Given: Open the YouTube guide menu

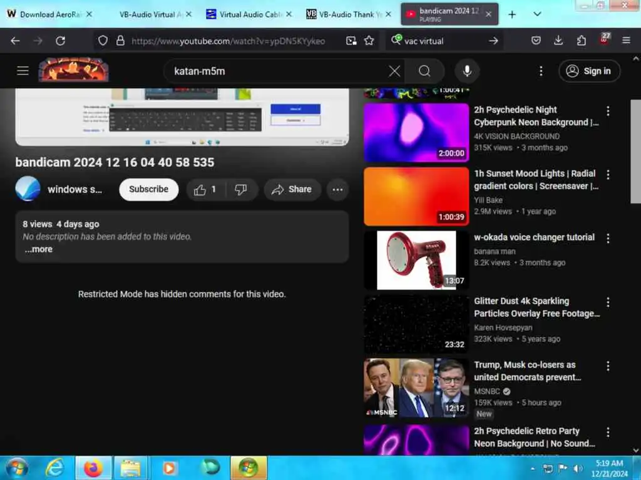Looking at the screenshot, I should tap(23, 71).
